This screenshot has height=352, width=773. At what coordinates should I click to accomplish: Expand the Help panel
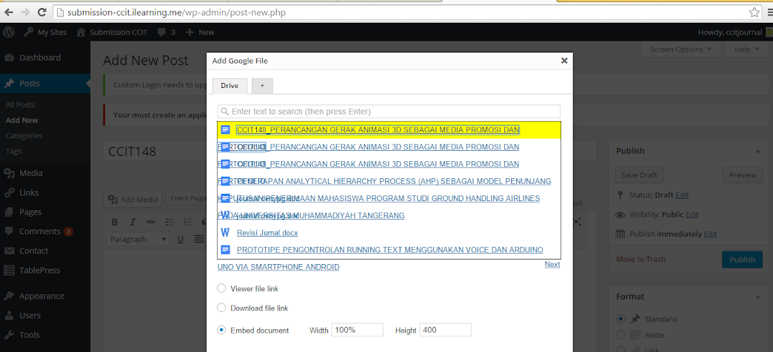pos(749,50)
